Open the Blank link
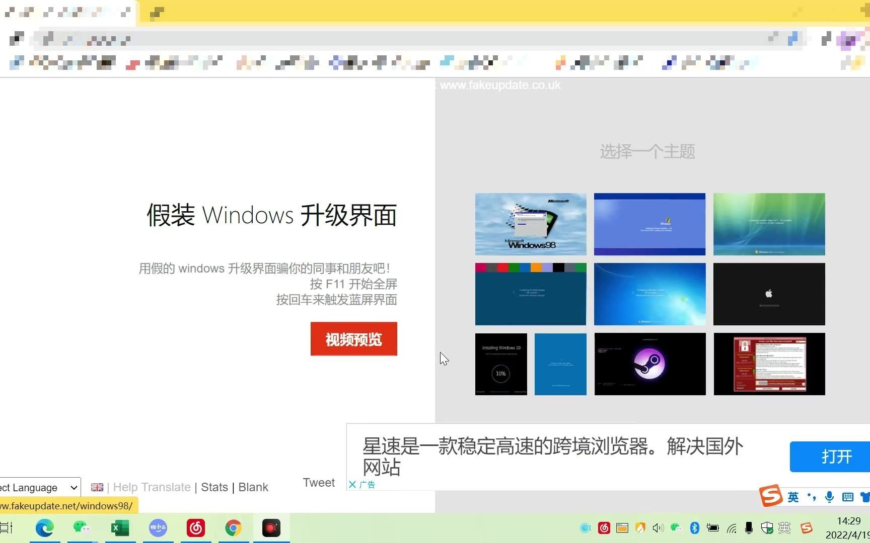This screenshot has height=543, width=870. pos(253,487)
